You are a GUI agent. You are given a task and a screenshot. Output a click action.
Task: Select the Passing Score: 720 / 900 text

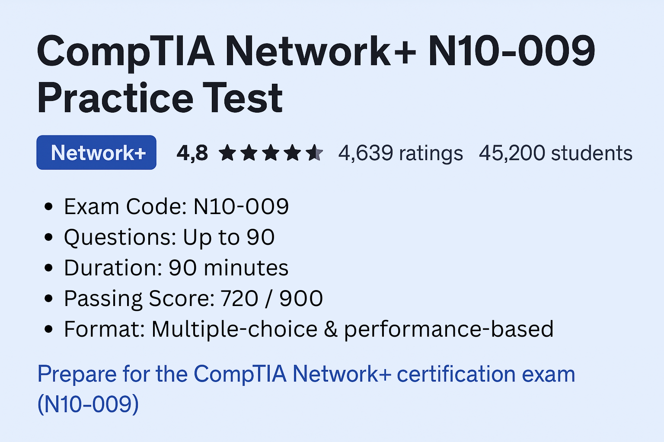(193, 299)
